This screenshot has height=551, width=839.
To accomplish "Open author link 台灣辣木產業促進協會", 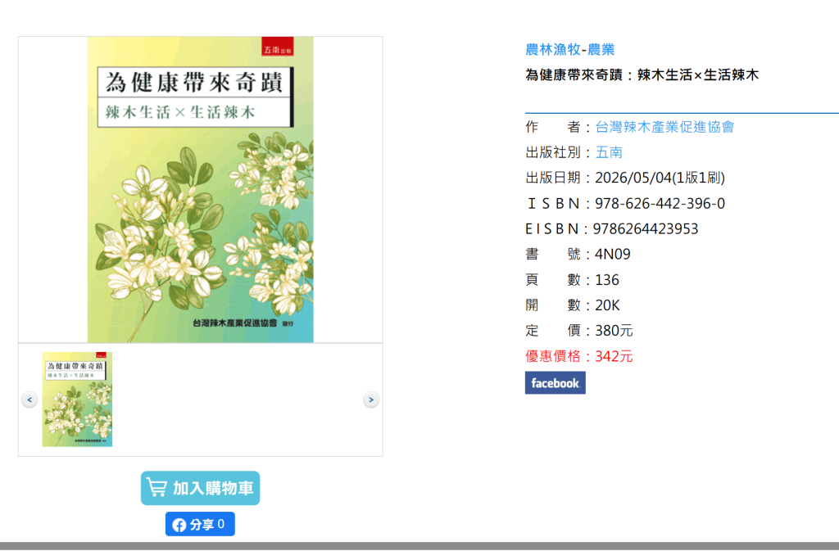I will tap(664, 127).
